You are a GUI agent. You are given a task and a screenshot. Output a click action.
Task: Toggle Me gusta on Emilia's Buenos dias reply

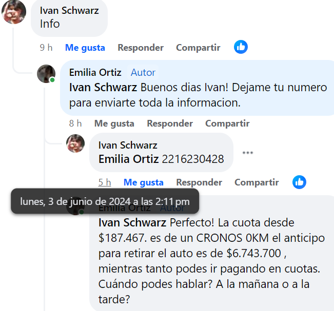[x=114, y=123]
